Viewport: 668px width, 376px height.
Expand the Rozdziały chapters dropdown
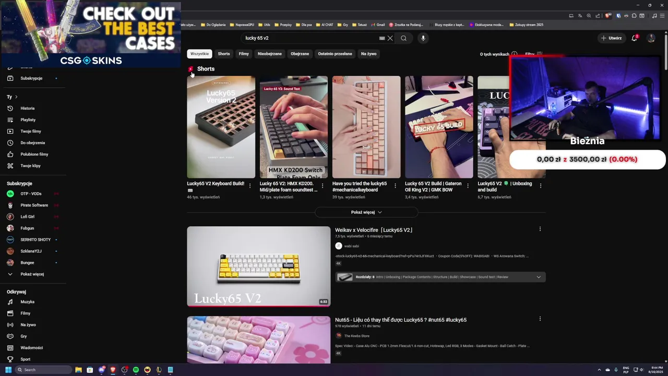[x=539, y=277]
